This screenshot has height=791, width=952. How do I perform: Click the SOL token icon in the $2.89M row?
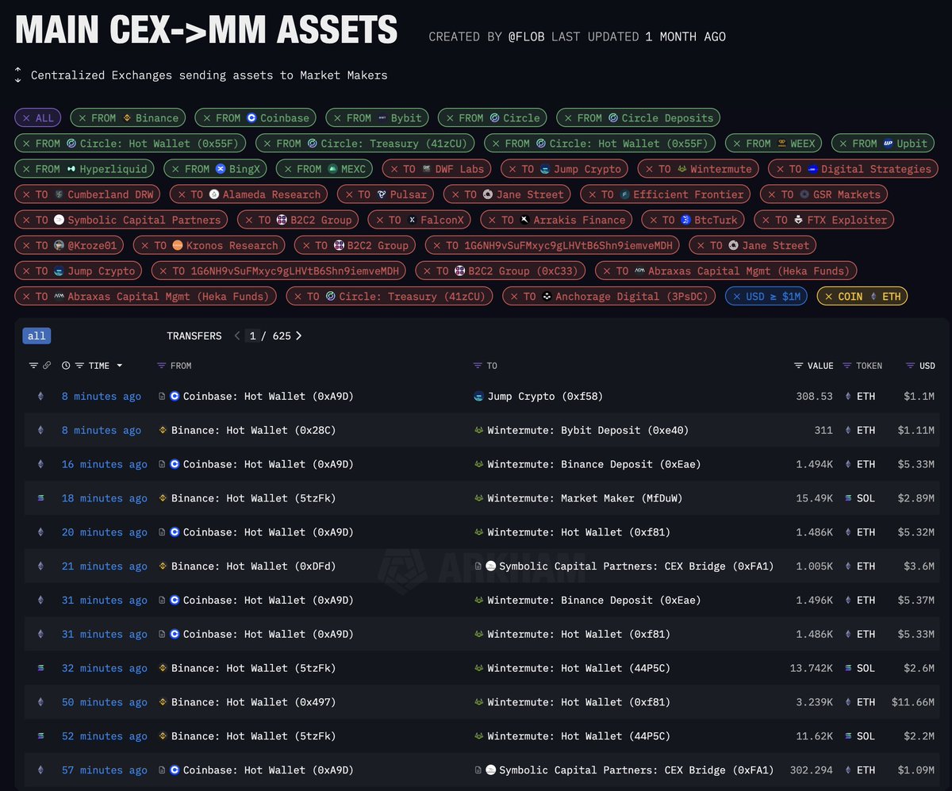click(847, 498)
